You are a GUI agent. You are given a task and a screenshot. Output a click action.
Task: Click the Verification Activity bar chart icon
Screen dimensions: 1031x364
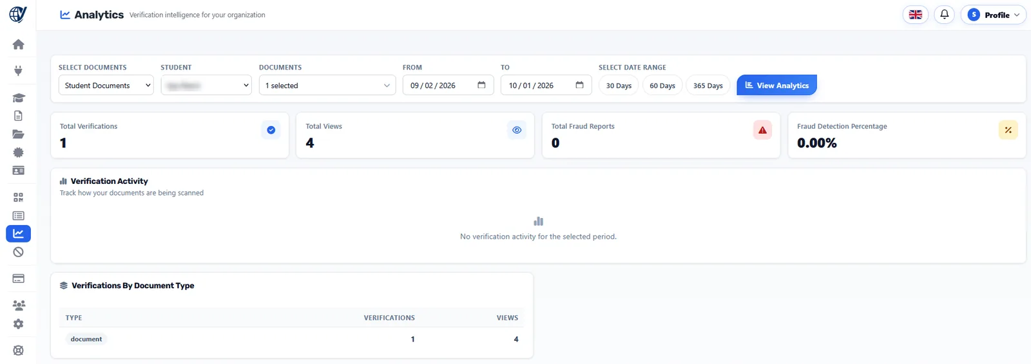click(63, 181)
